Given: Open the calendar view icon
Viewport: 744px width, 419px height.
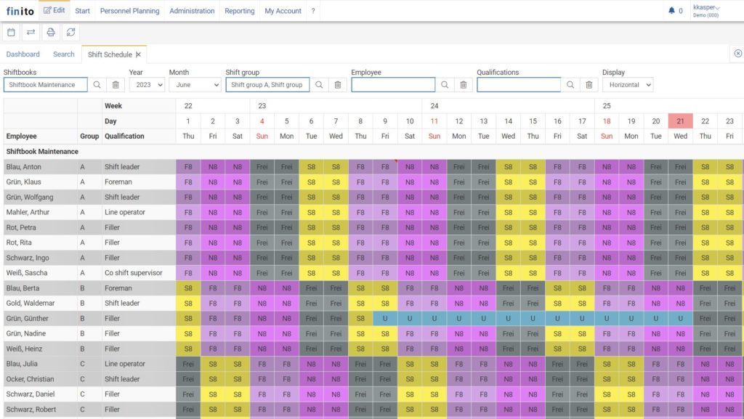Looking at the screenshot, I should pyautogui.click(x=10, y=32).
